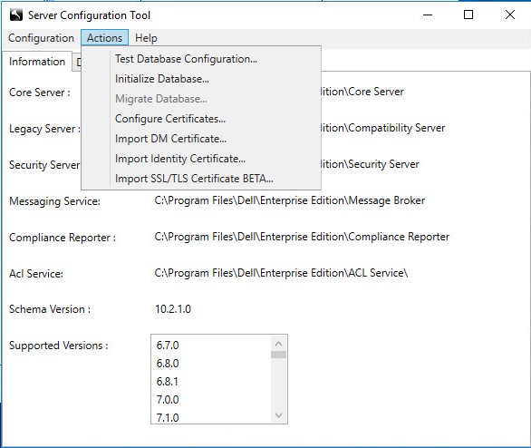This screenshot has height=448, width=531.
Task: Click the Compliance Reporter label
Action: point(63,238)
